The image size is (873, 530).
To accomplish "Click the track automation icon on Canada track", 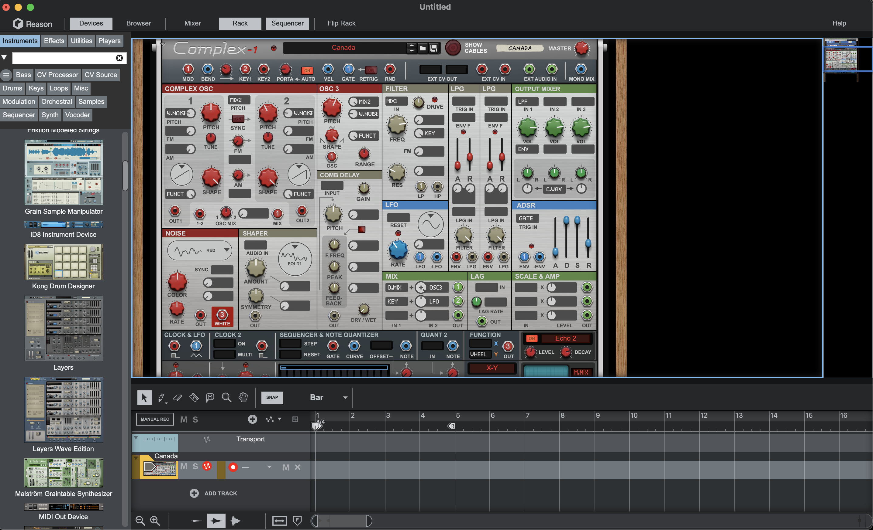I will pyautogui.click(x=207, y=466).
